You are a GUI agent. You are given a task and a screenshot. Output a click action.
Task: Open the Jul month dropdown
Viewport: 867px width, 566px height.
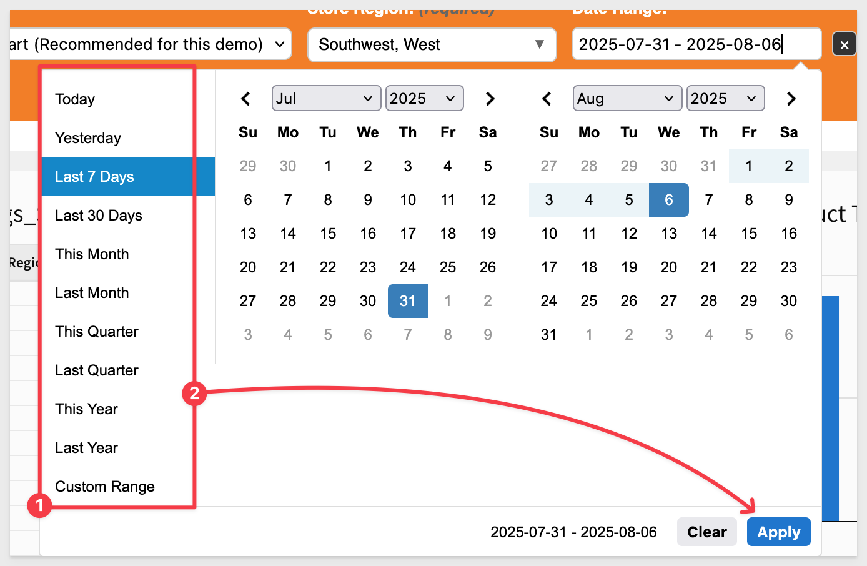(x=325, y=99)
